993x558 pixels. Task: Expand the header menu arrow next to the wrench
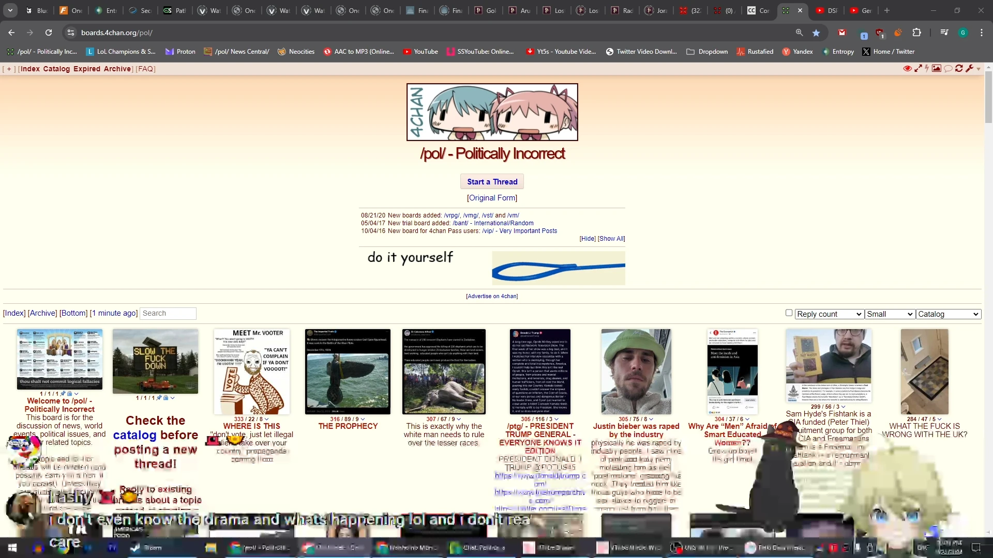[x=979, y=69]
